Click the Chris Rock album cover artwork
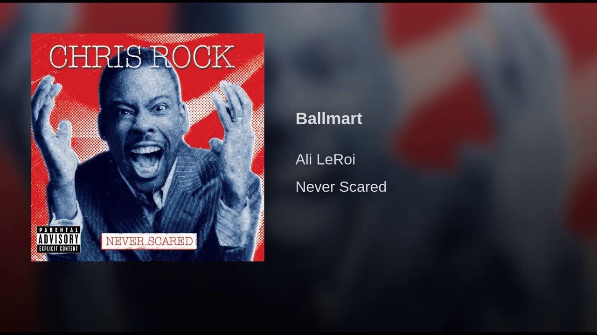597x335 pixels. 147,147
